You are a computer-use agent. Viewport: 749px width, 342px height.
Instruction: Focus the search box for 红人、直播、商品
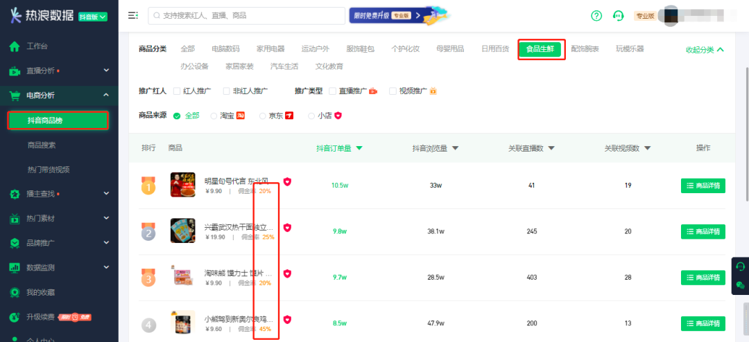pos(246,16)
